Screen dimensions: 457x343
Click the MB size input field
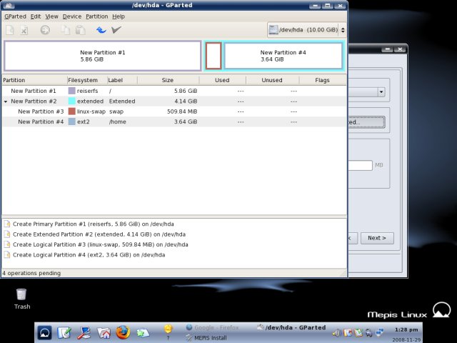(x=361, y=165)
